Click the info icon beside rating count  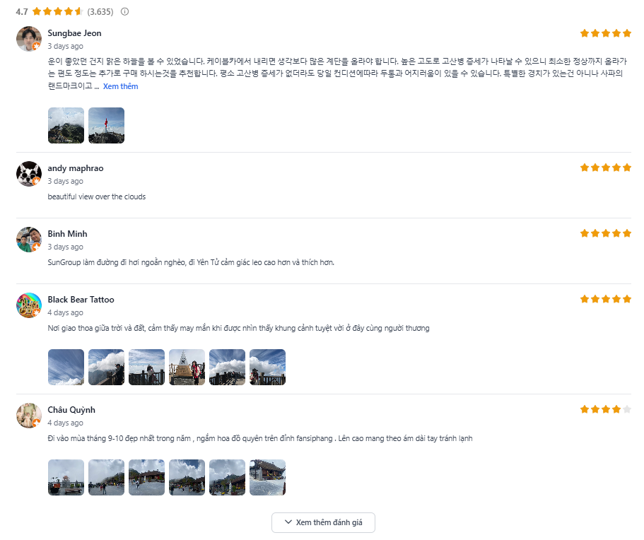(x=125, y=12)
